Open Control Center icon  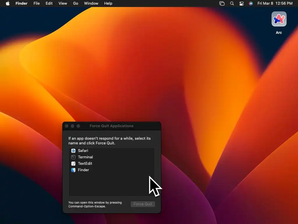click(242, 3)
